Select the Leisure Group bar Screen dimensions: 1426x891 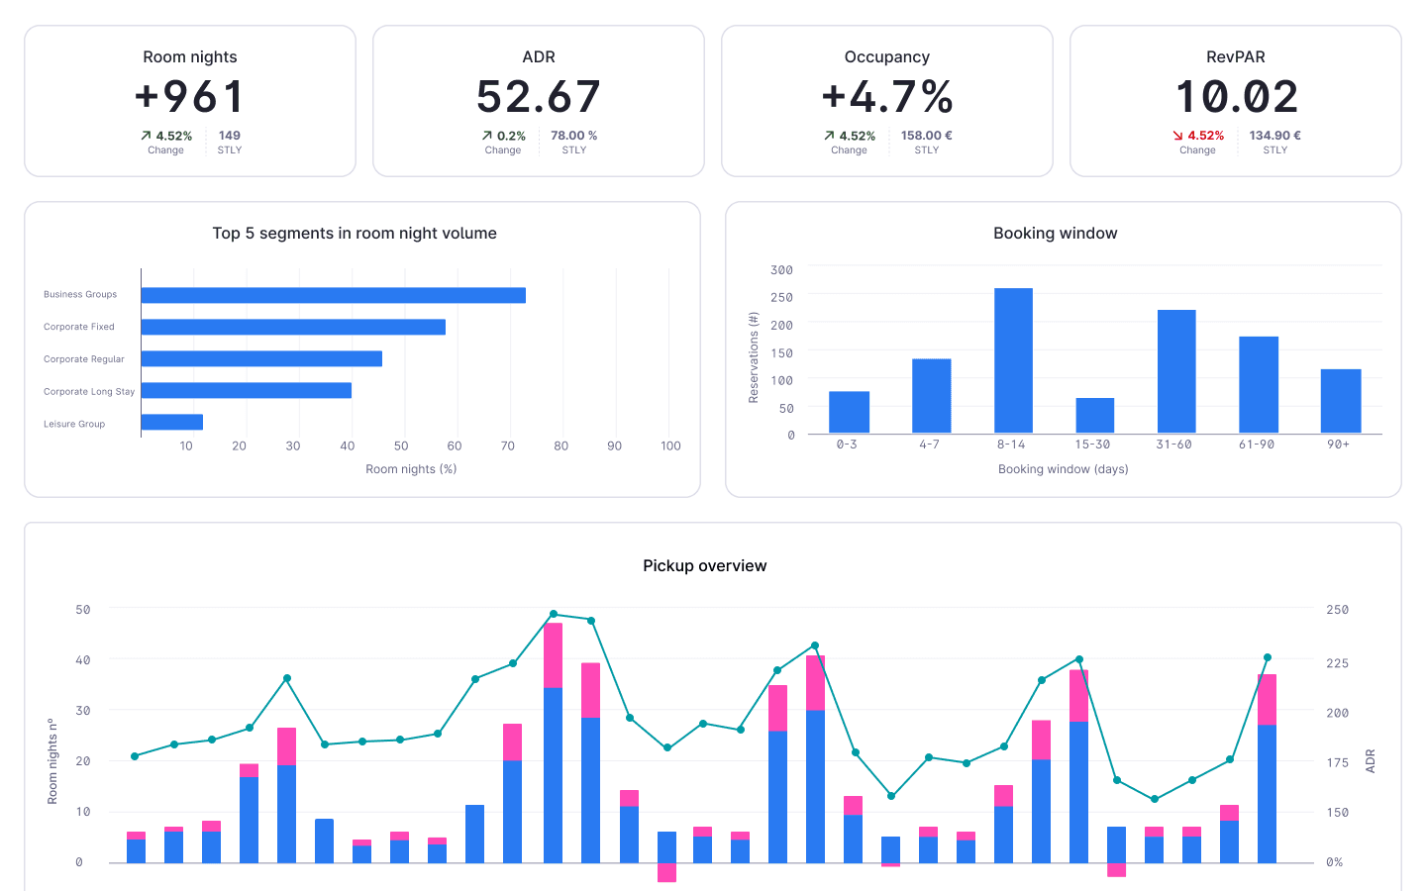click(172, 423)
